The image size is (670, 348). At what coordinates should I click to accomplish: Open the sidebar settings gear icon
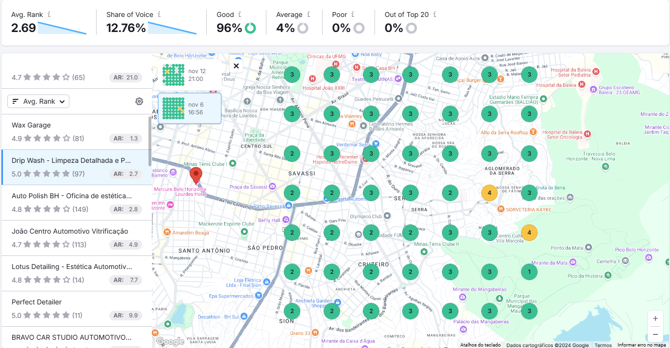pyautogui.click(x=139, y=101)
